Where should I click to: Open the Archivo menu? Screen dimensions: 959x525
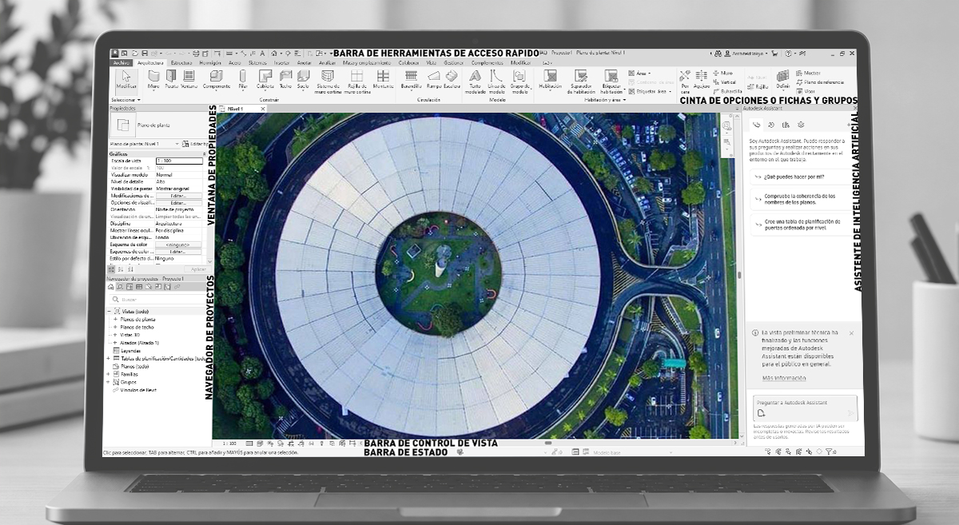[x=121, y=62]
